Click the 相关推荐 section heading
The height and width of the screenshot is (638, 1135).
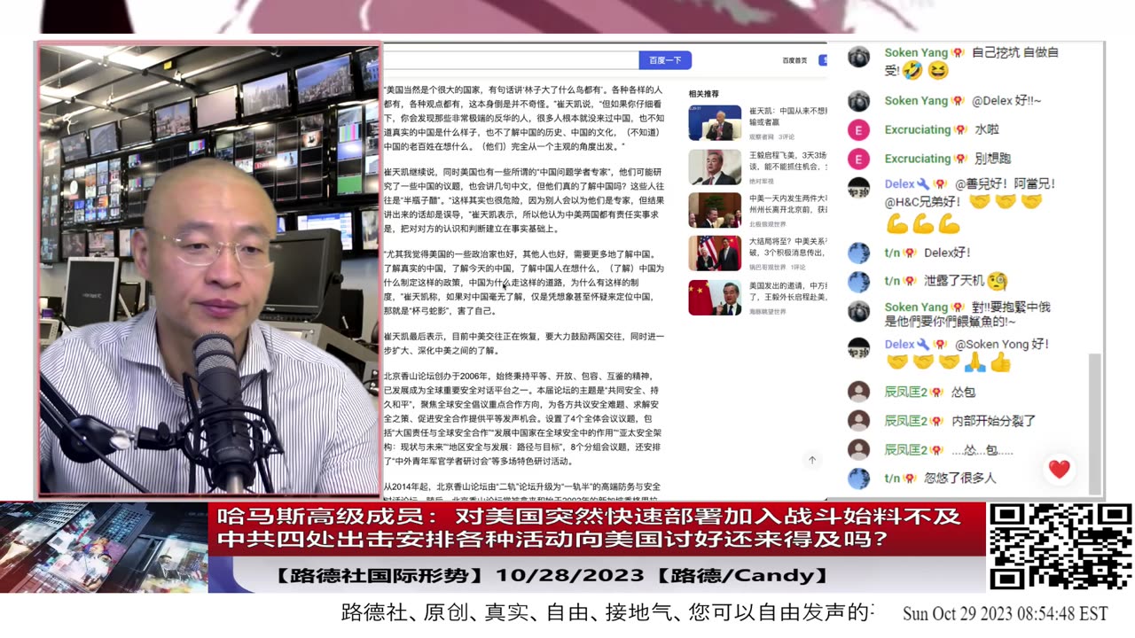point(704,94)
